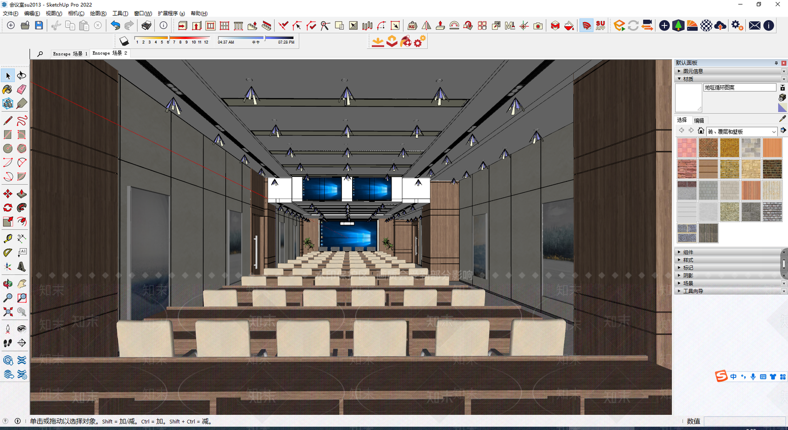
Task: Pick the Tape Measure tool
Action: [x=8, y=238]
